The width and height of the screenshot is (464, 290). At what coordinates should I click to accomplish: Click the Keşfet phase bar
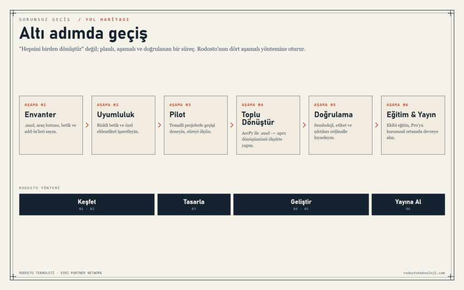click(87, 204)
